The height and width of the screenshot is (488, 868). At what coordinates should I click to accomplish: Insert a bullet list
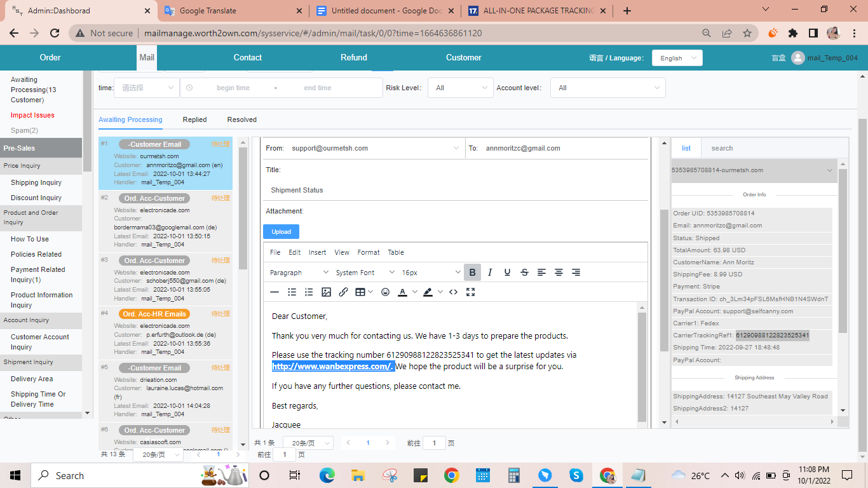pos(292,292)
